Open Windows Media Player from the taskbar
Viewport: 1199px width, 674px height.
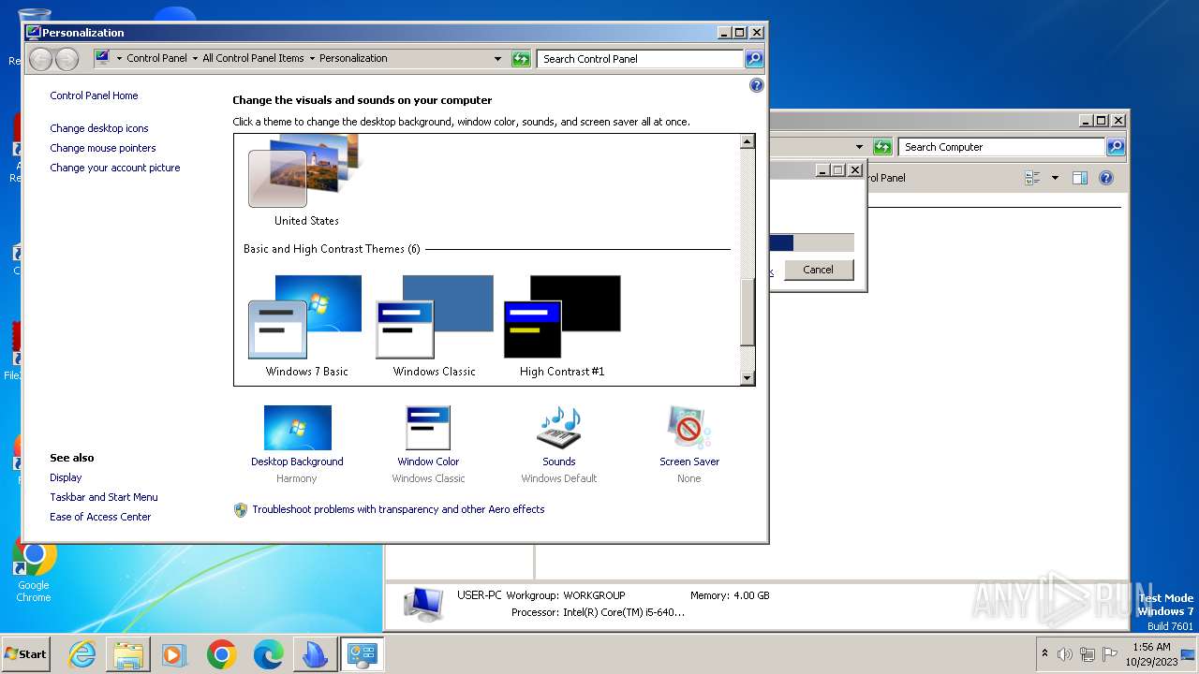pyautogui.click(x=174, y=654)
